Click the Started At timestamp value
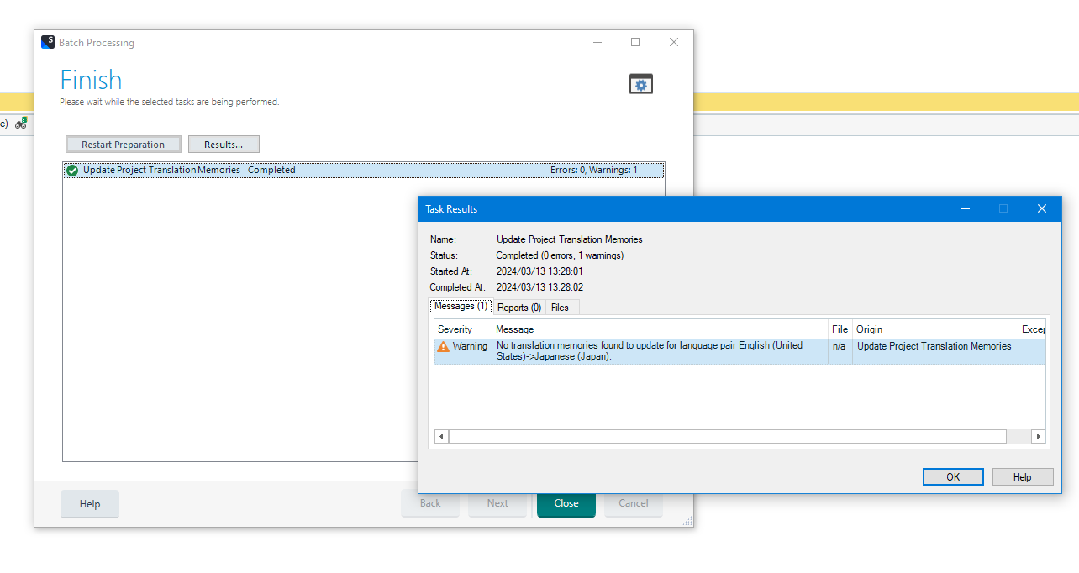The height and width of the screenshot is (573, 1079). pos(539,271)
